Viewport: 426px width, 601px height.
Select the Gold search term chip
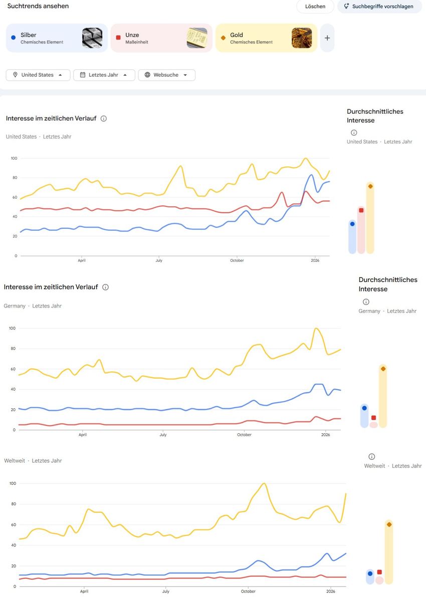[x=256, y=38]
